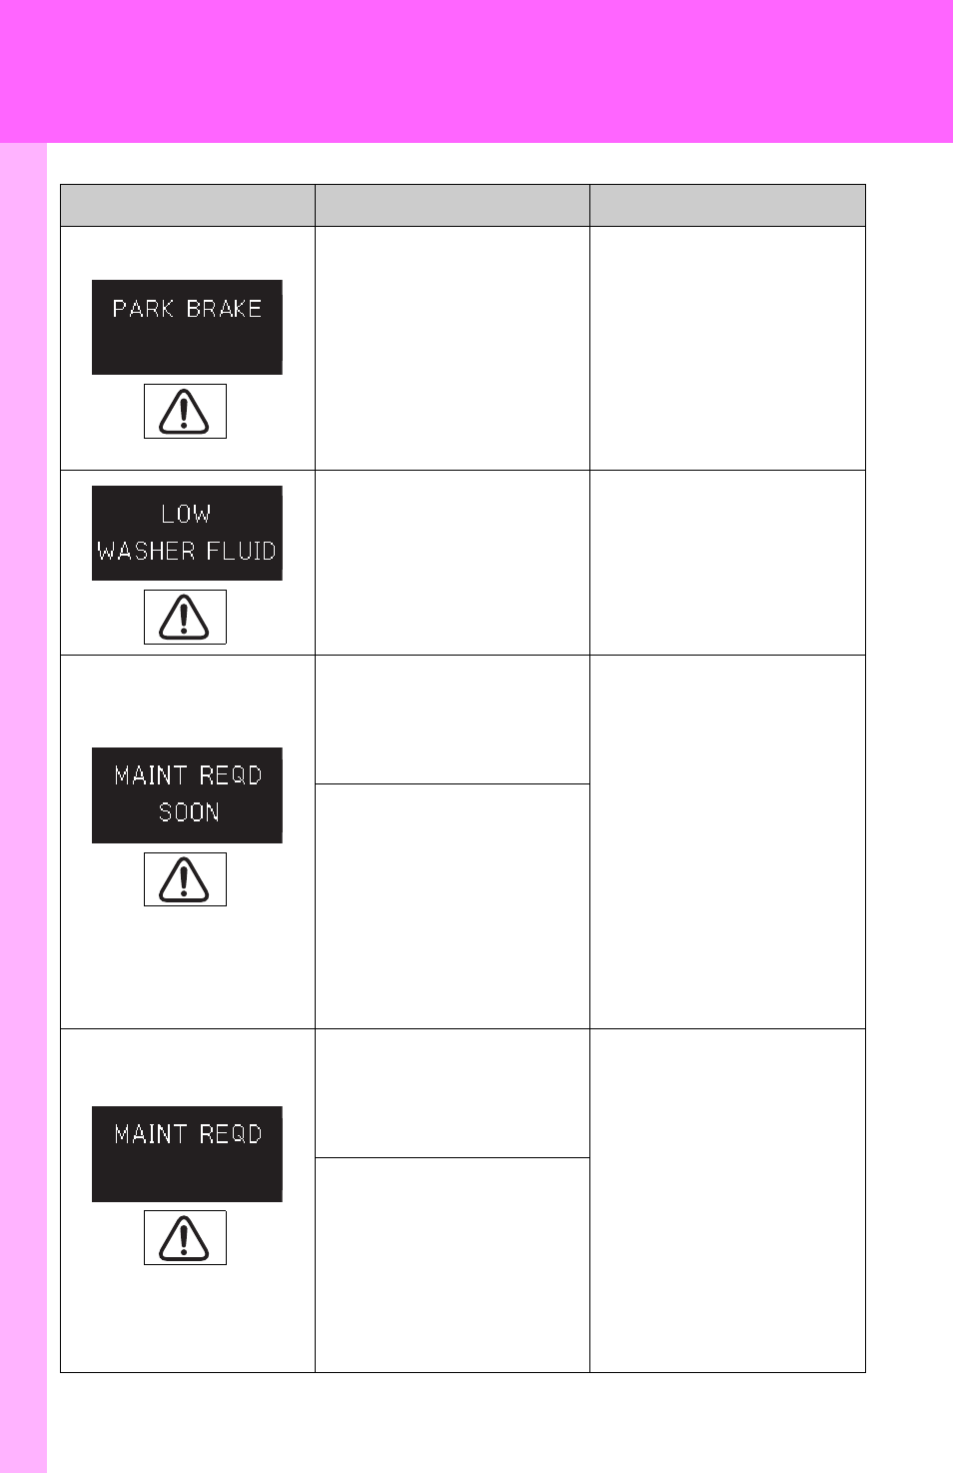Select the MAINT REQD SOON display image
This screenshot has height=1473, width=953.
(187, 795)
